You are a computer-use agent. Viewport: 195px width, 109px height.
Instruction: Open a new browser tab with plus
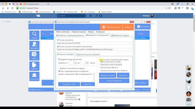(48, 4)
